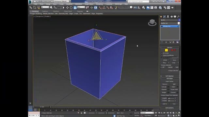
Task: Open the Curve Editor icon
Action: coord(152,7)
